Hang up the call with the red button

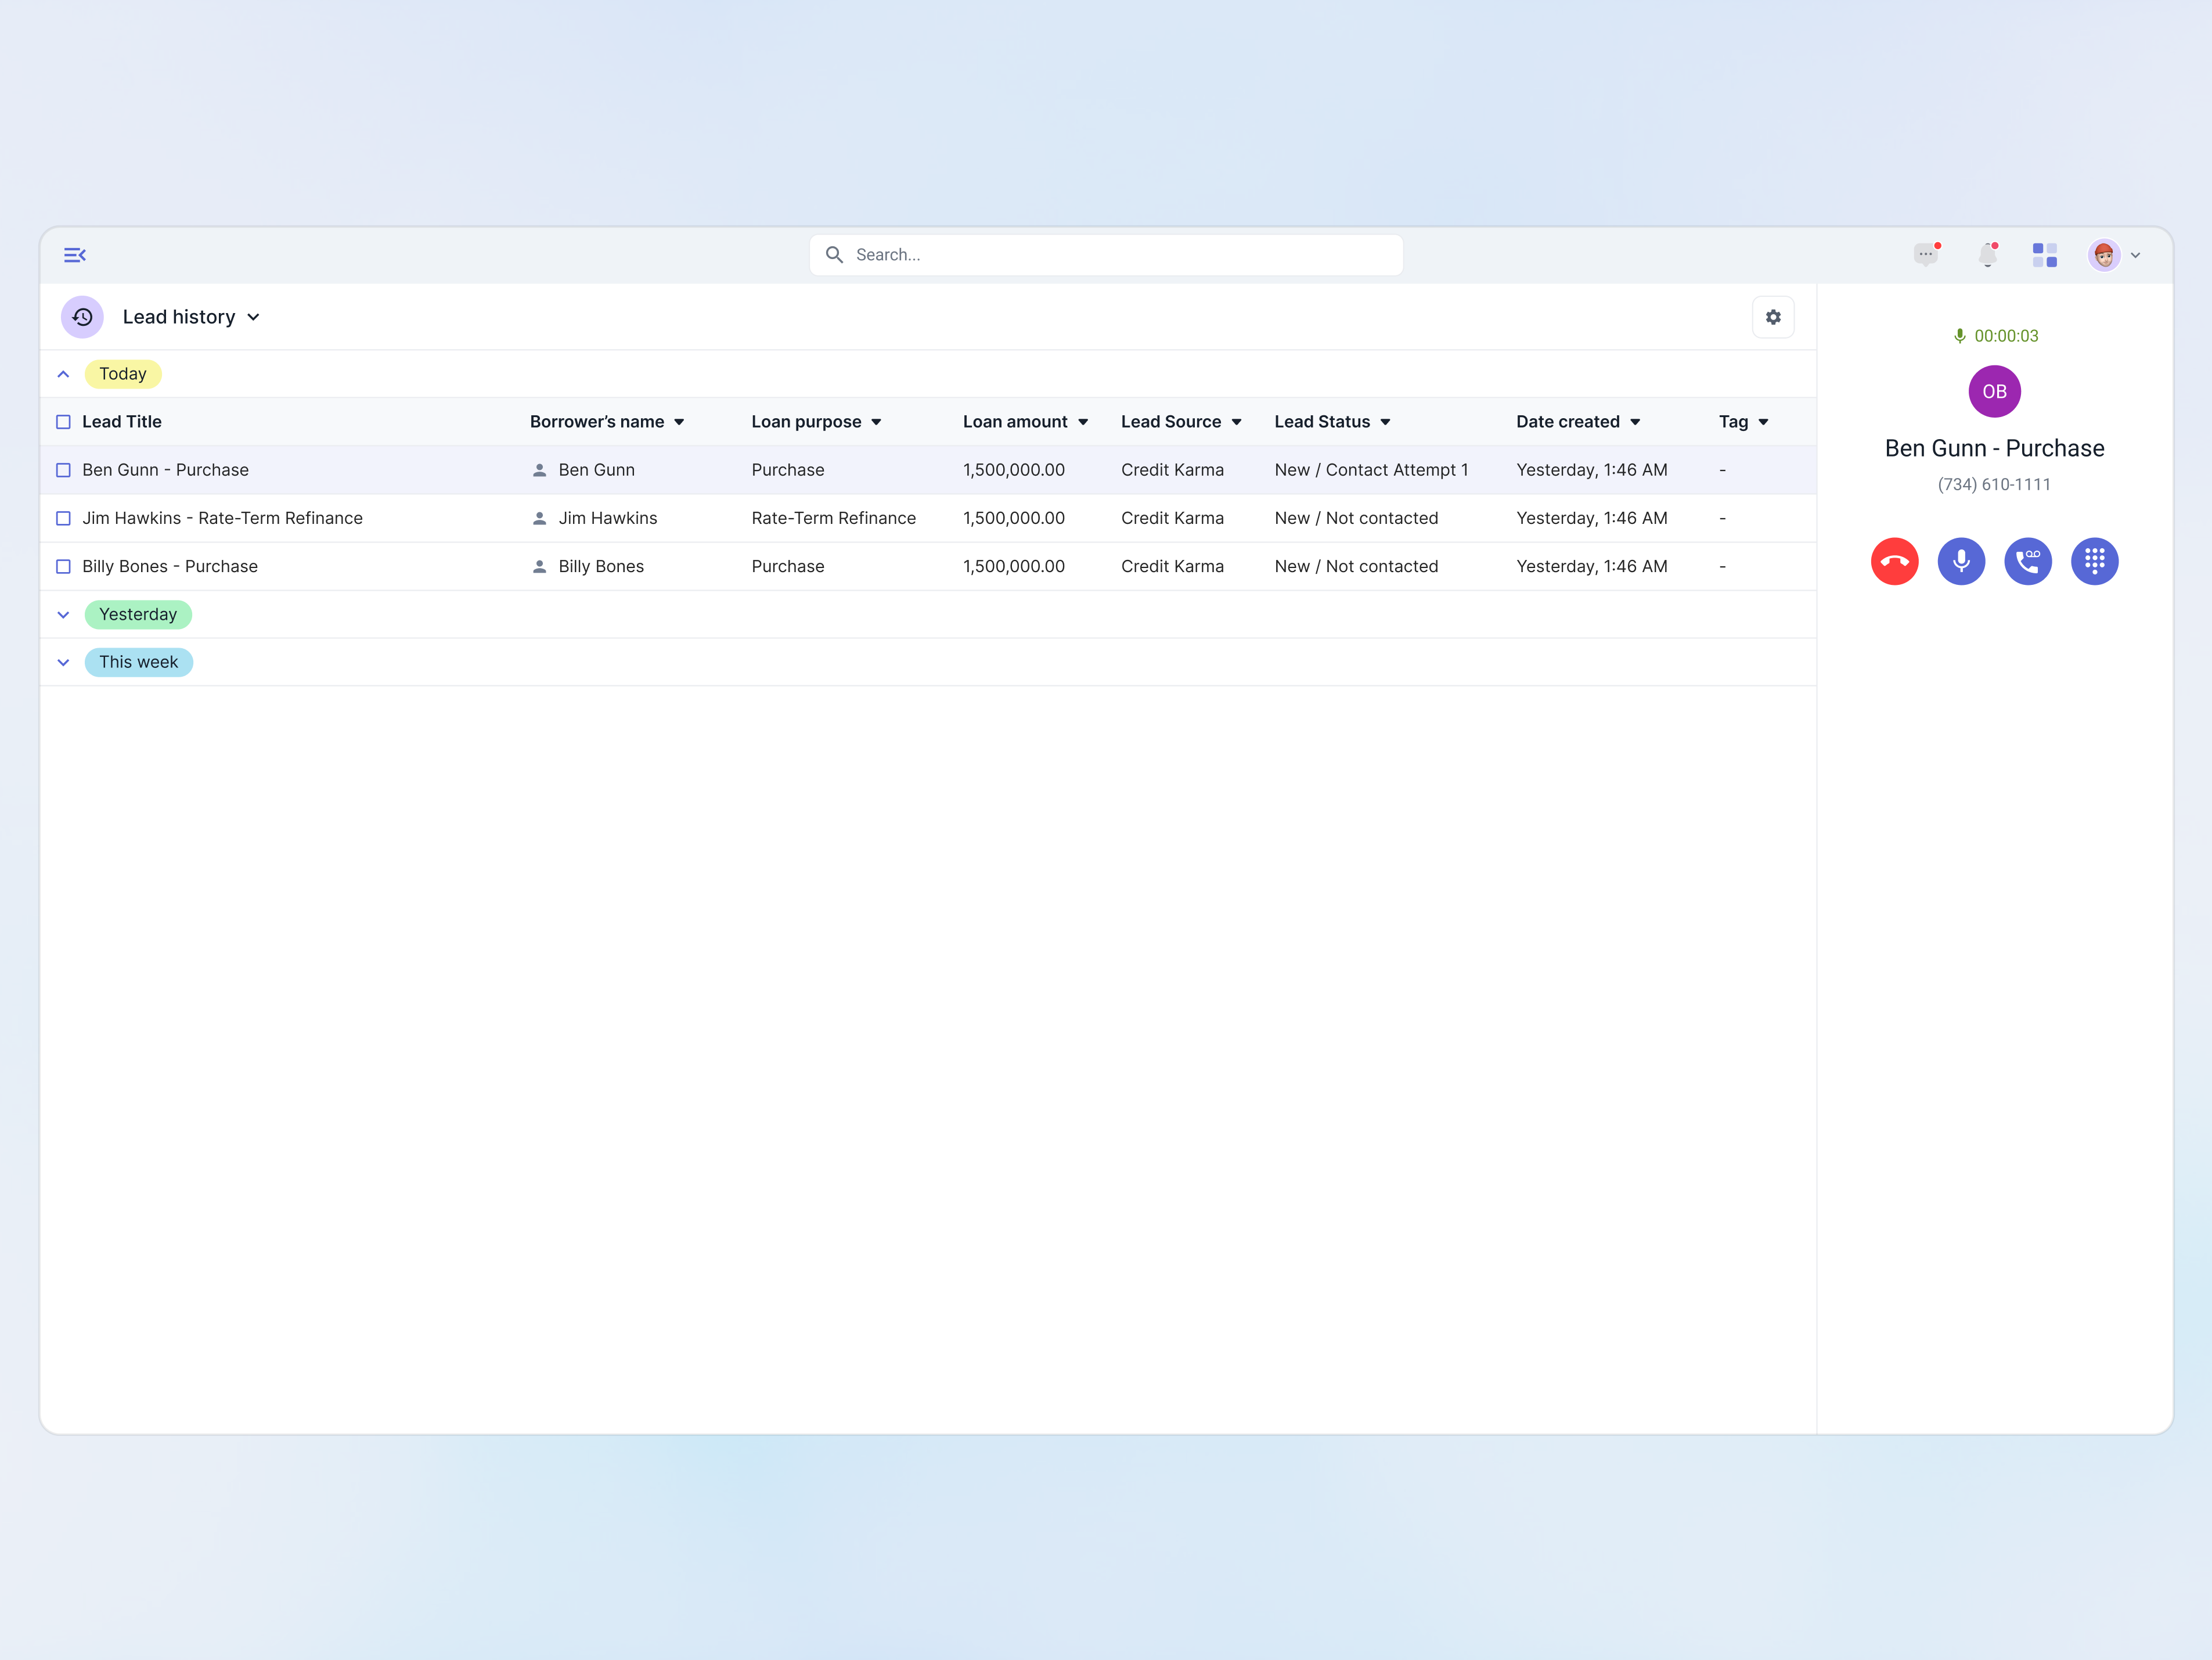point(1894,561)
